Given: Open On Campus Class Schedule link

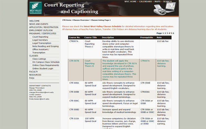Looking at the screenshot, I should [46, 62].
